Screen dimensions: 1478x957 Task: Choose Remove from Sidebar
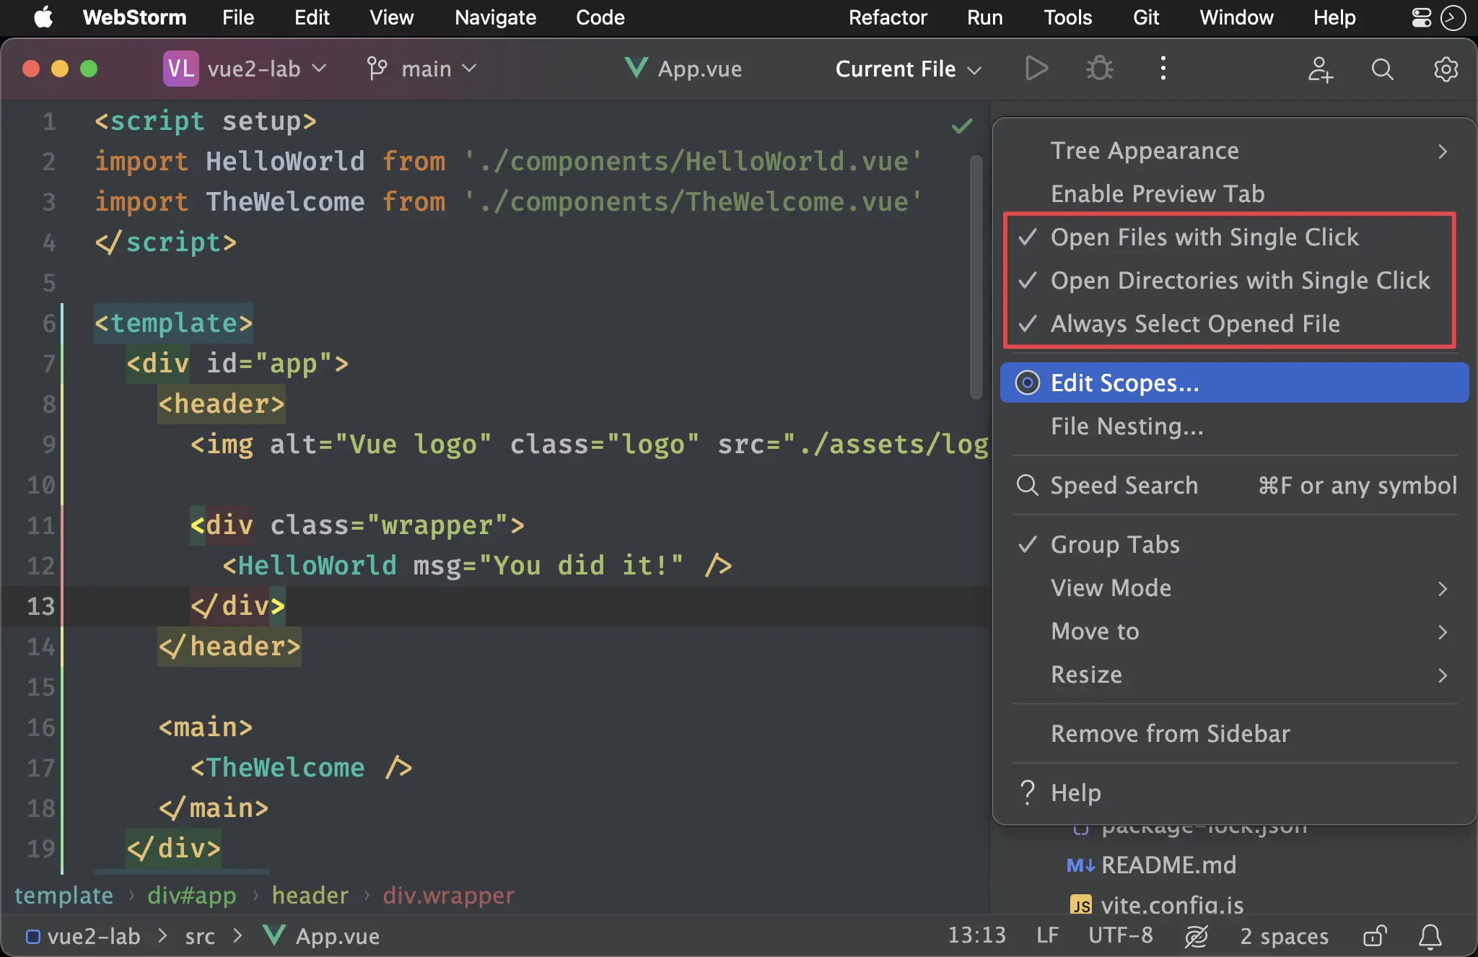pyautogui.click(x=1235, y=734)
